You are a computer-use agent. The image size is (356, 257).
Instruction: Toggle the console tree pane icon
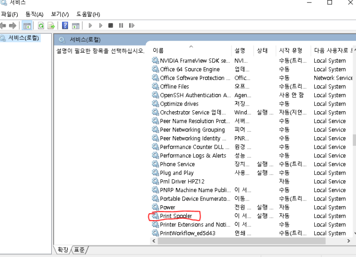tap(27, 26)
